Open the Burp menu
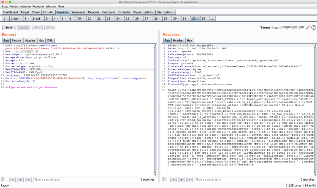317x188 pixels. click(x=5, y=6)
